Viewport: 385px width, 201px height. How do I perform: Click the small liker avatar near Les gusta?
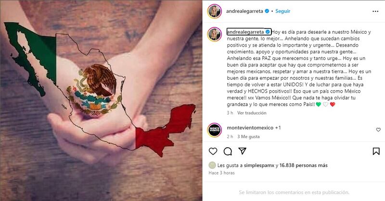(212, 165)
